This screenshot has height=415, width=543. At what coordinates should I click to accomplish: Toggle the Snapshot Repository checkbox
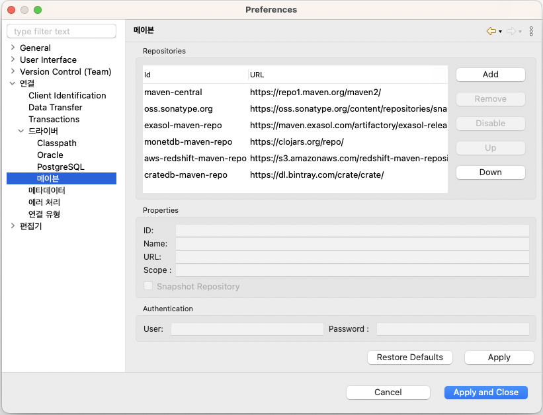tap(148, 287)
